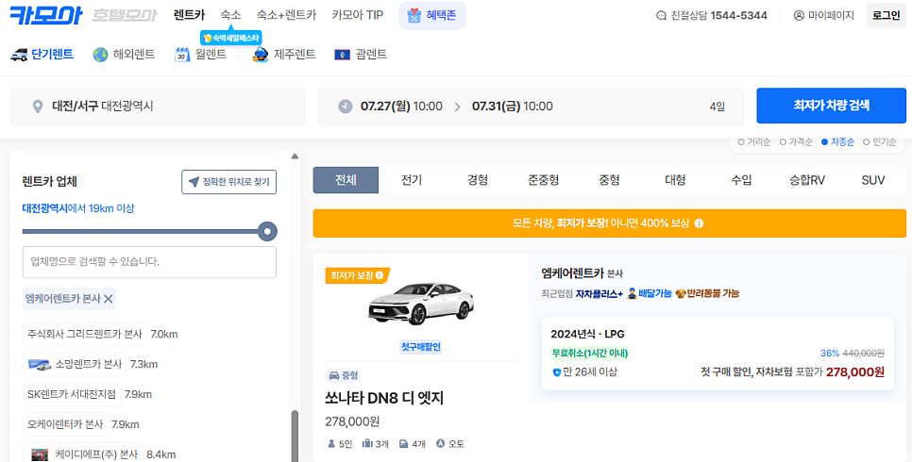Click the 로그인 button
912x462 pixels.
click(x=886, y=16)
